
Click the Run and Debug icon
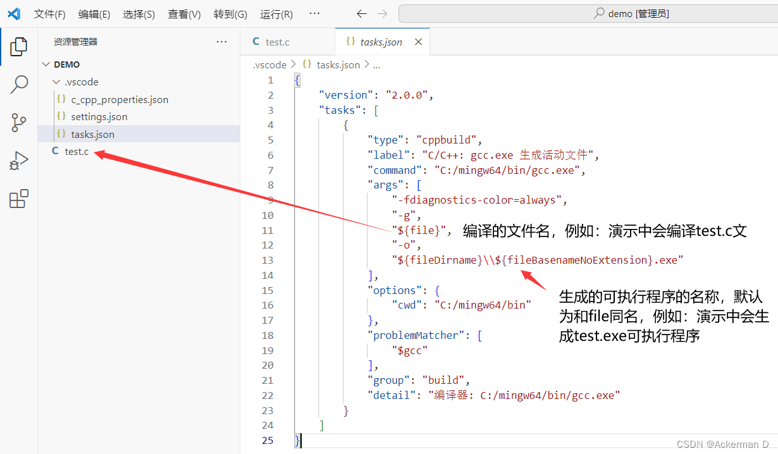(x=18, y=161)
